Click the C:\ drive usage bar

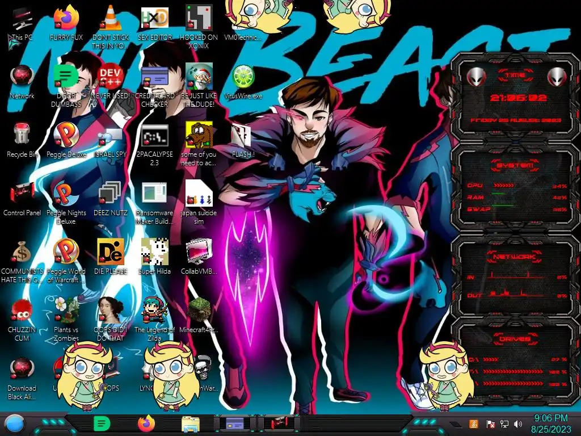click(x=491, y=359)
